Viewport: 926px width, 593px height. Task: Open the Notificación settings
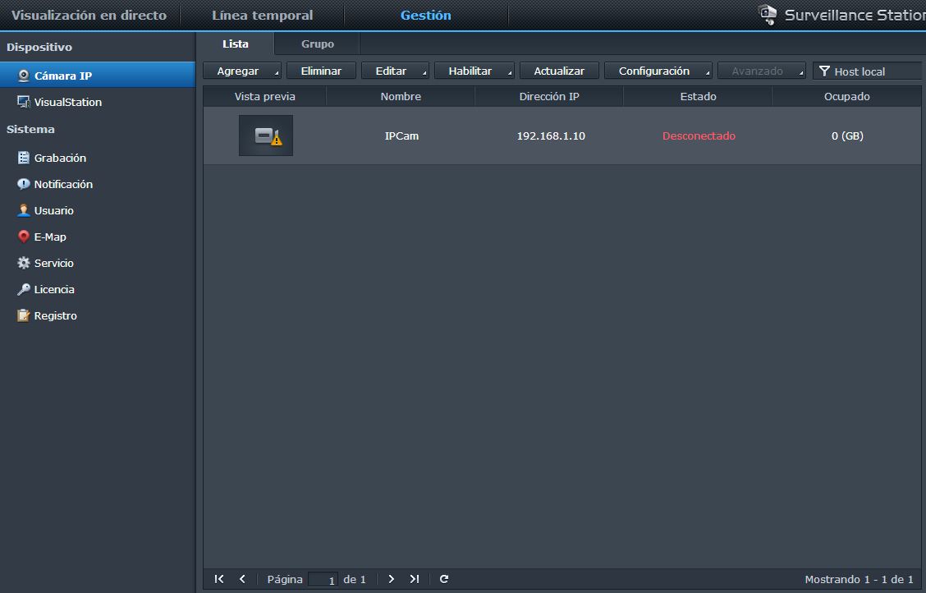[x=62, y=184]
